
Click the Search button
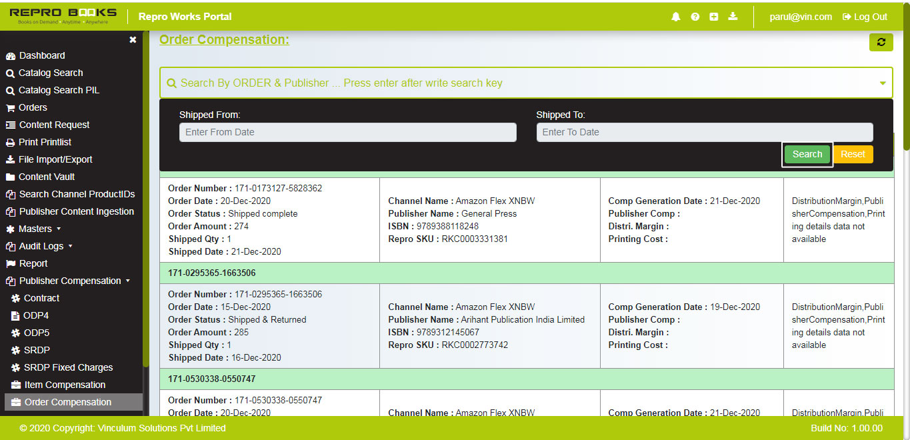pyautogui.click(x=807, y=154)
